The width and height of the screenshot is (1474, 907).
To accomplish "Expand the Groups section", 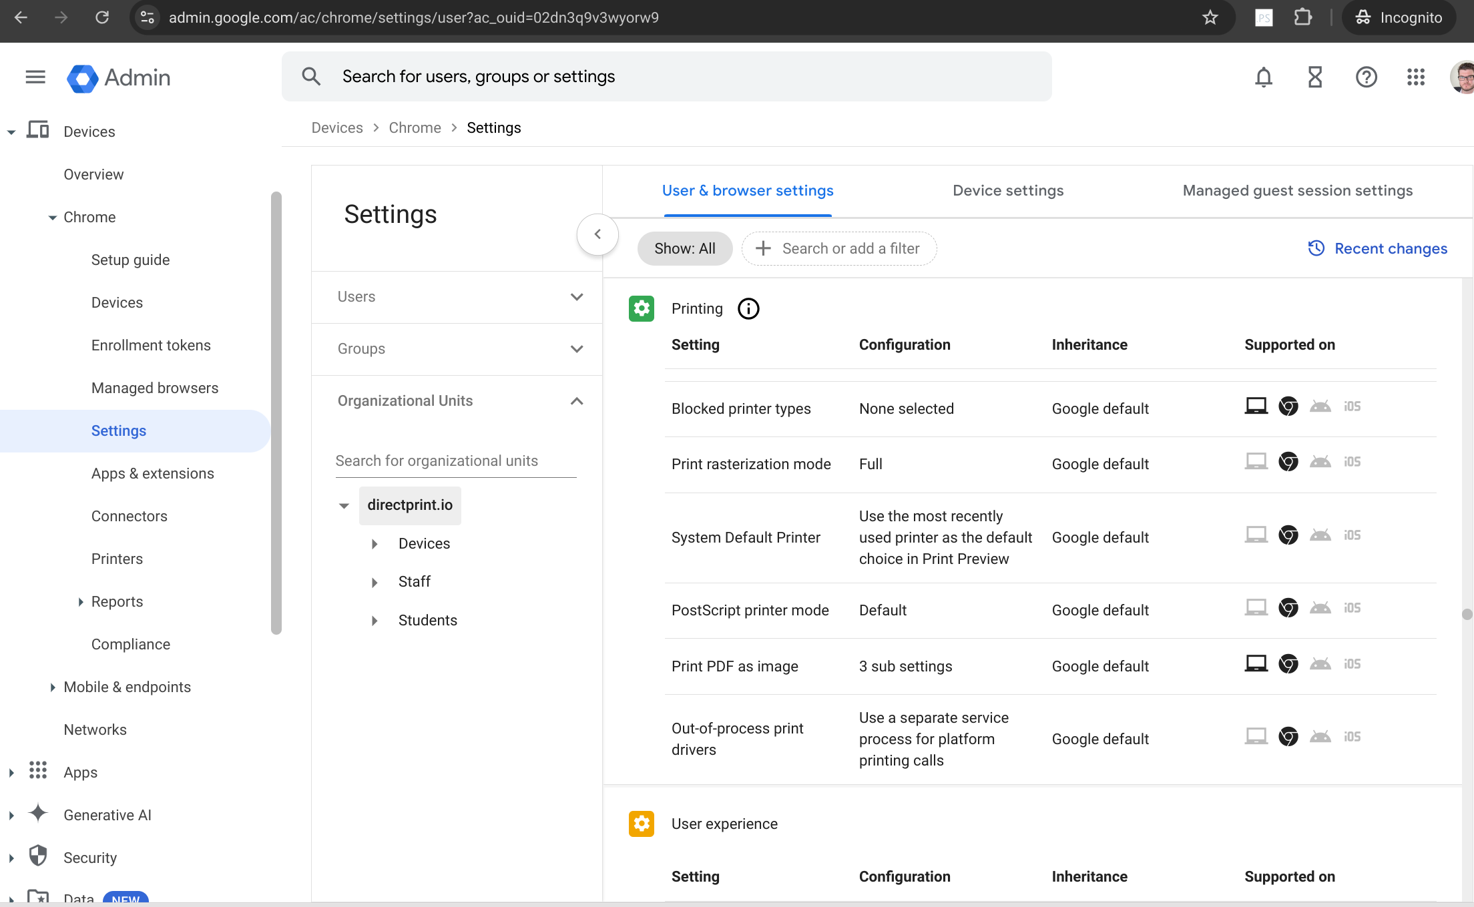I will coord(457,349).
